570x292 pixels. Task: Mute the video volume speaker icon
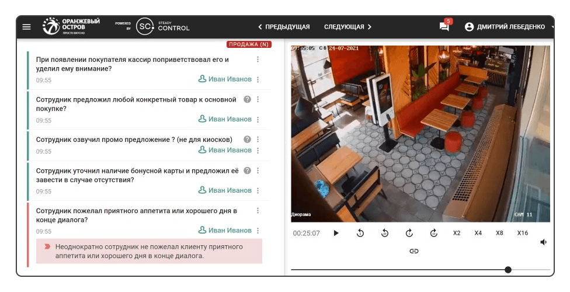pyautogui.click(x=544, y=242)
